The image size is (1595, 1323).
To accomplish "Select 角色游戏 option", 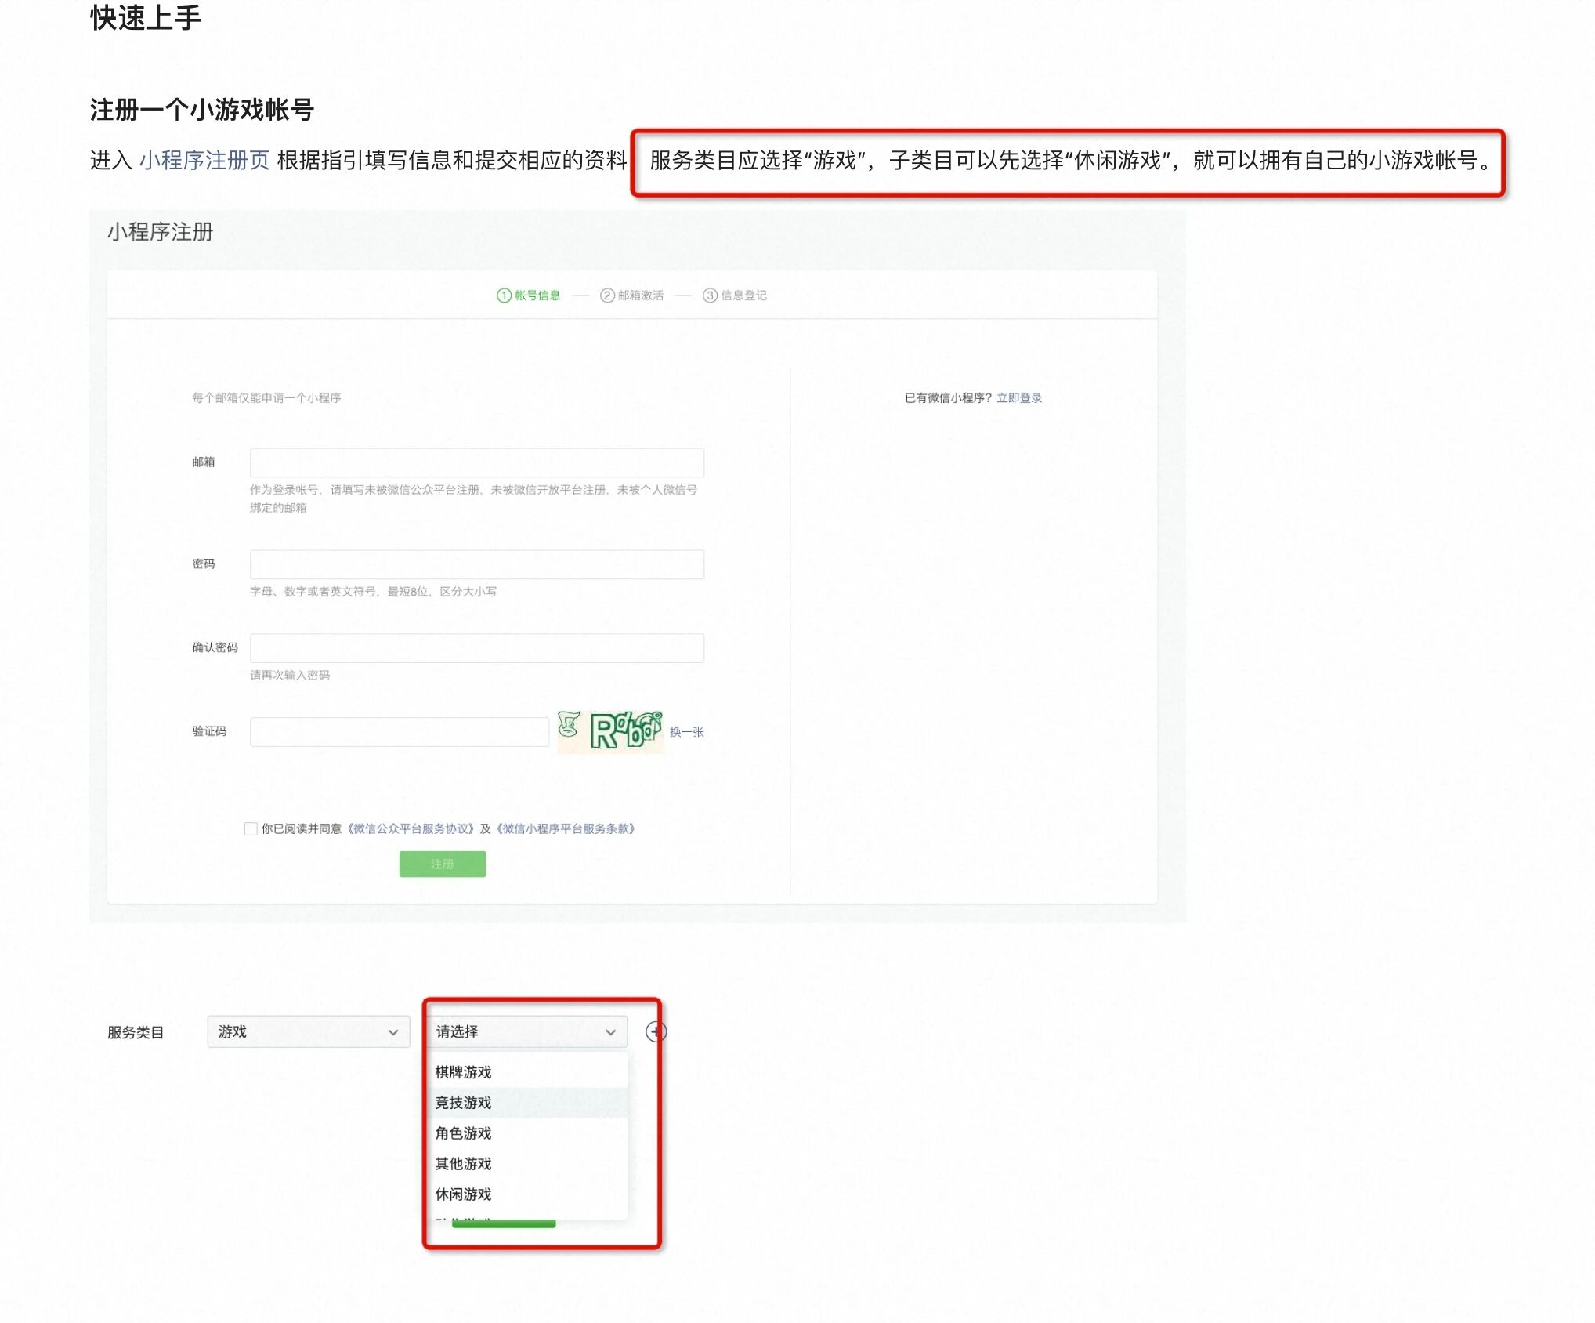I will [463, 1133].
